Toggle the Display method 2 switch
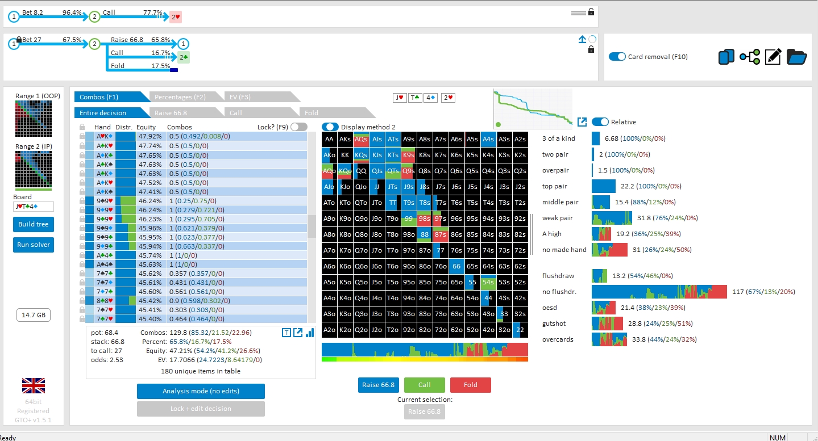Image resolution: width=818 pixels, height=441 pixels. (330, 127)
